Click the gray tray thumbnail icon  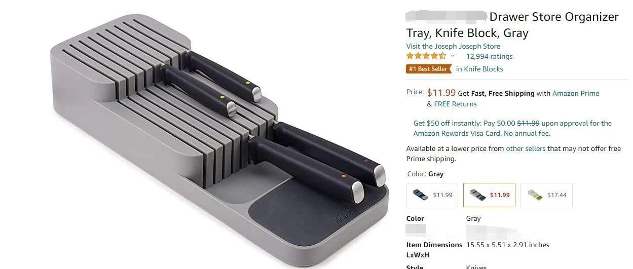[x=477, y=195]
